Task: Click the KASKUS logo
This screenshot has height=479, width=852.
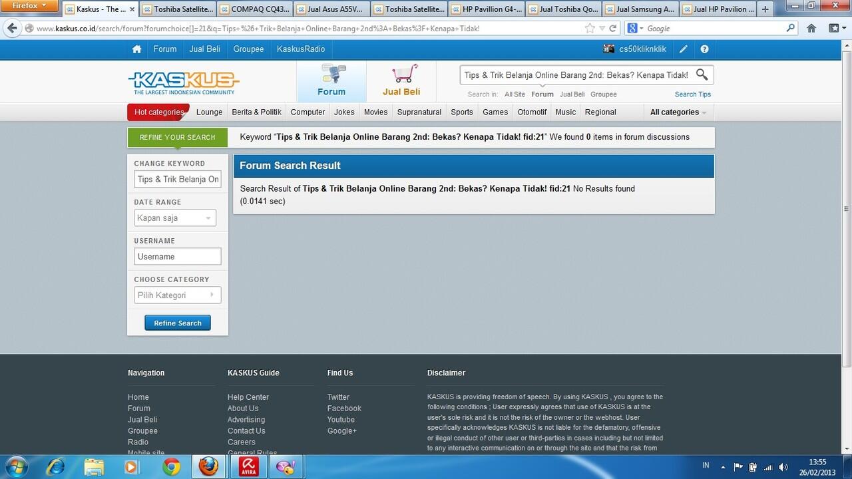Action: point(184,83)
